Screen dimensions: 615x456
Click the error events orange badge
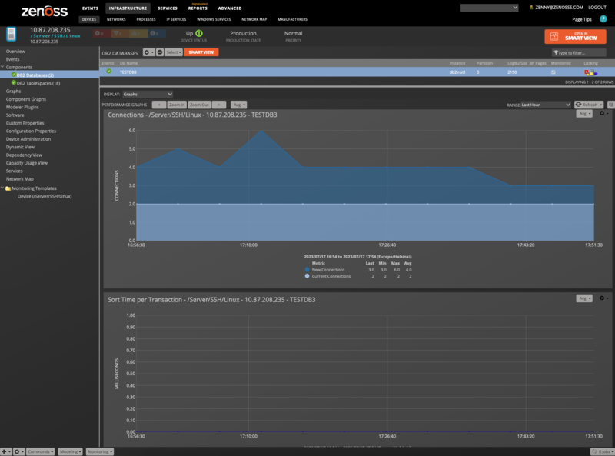pos(118,33)
